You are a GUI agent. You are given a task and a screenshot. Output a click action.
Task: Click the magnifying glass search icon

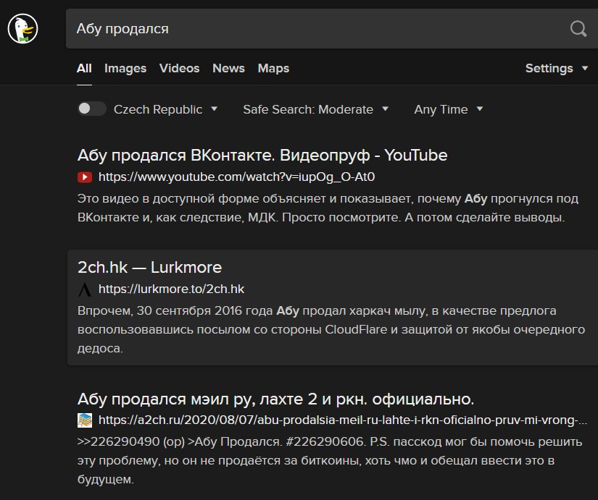pyautogui.click(x=578, y=28)
